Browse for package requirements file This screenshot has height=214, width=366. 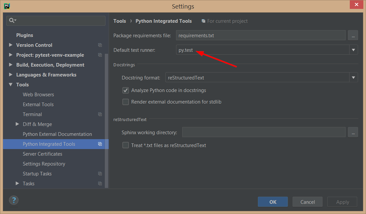(x=353, y=35)
